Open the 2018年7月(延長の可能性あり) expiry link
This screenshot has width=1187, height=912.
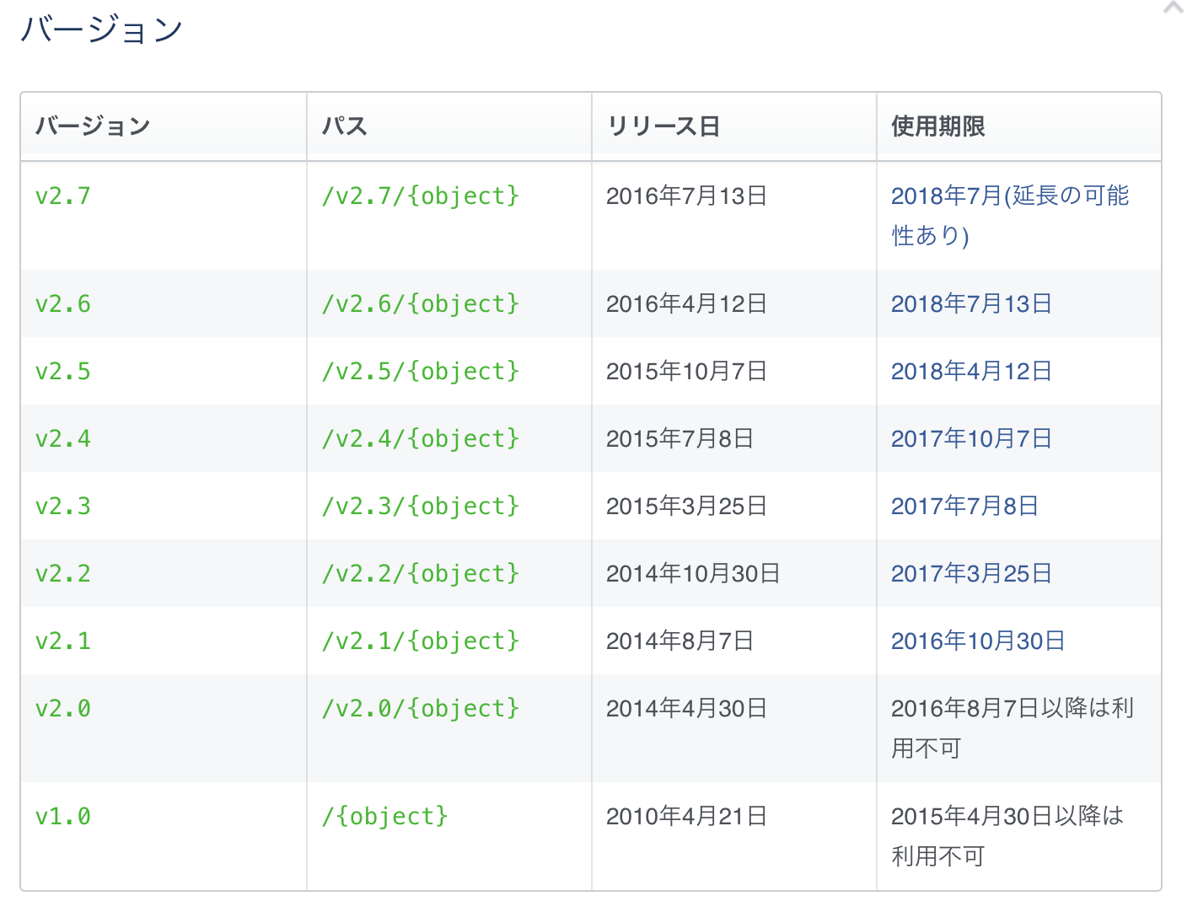(1009, 196)
